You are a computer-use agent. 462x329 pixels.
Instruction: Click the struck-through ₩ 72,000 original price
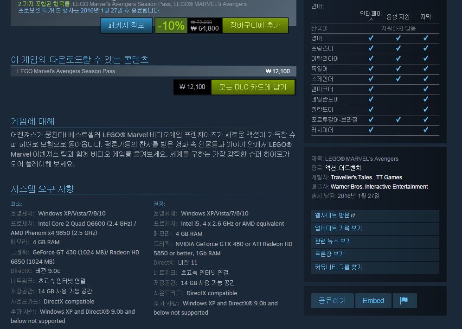tap(201, 22)
